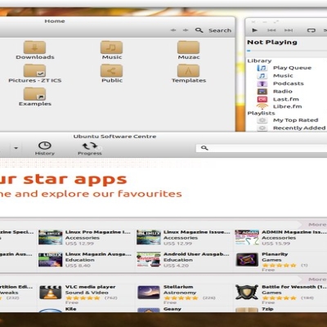Open VLC media player entry

click(85, 294)
